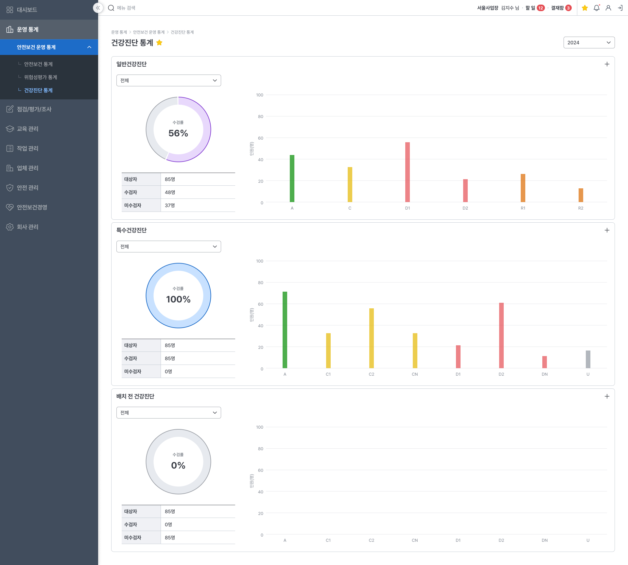Toggle favorite star next to 건강진단 통계 title
This screenshot has width=628, height=565.
(x=159, y=43)
